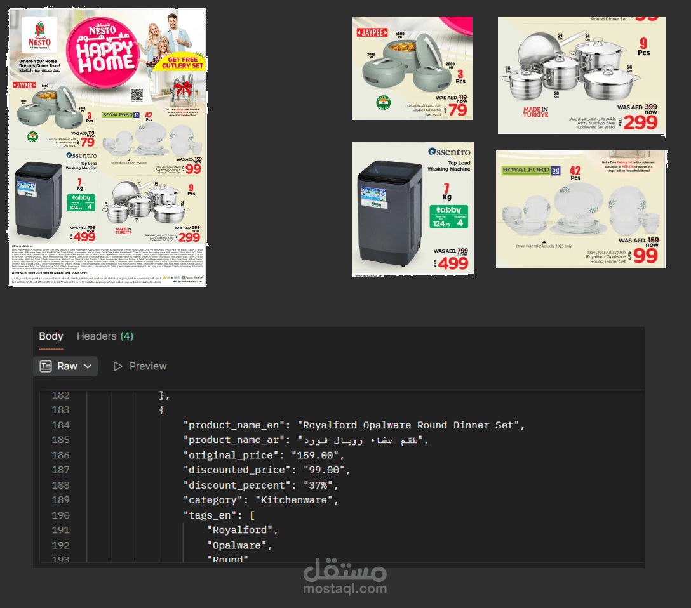The height and width of the screenshot is (608, 691).
Task: Click the "discounted_price" key
Action: click(x=237, y=470)
